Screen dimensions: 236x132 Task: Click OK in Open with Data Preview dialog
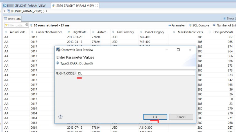(x=155, y=117)
